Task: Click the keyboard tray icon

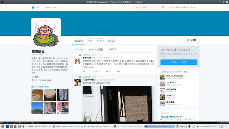Action: coord(181,126)
